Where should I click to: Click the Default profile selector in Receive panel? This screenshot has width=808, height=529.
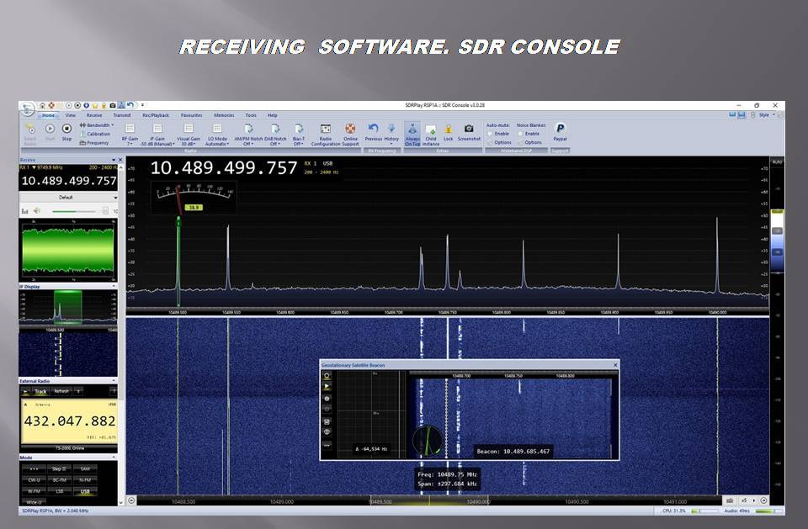[x=68, y=198]
